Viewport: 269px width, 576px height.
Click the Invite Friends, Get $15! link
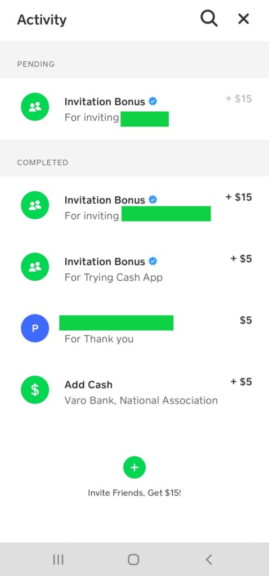[134, 493]
